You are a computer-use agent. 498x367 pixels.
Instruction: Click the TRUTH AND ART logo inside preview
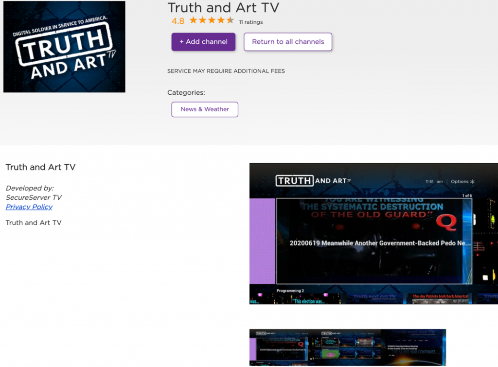313,181
